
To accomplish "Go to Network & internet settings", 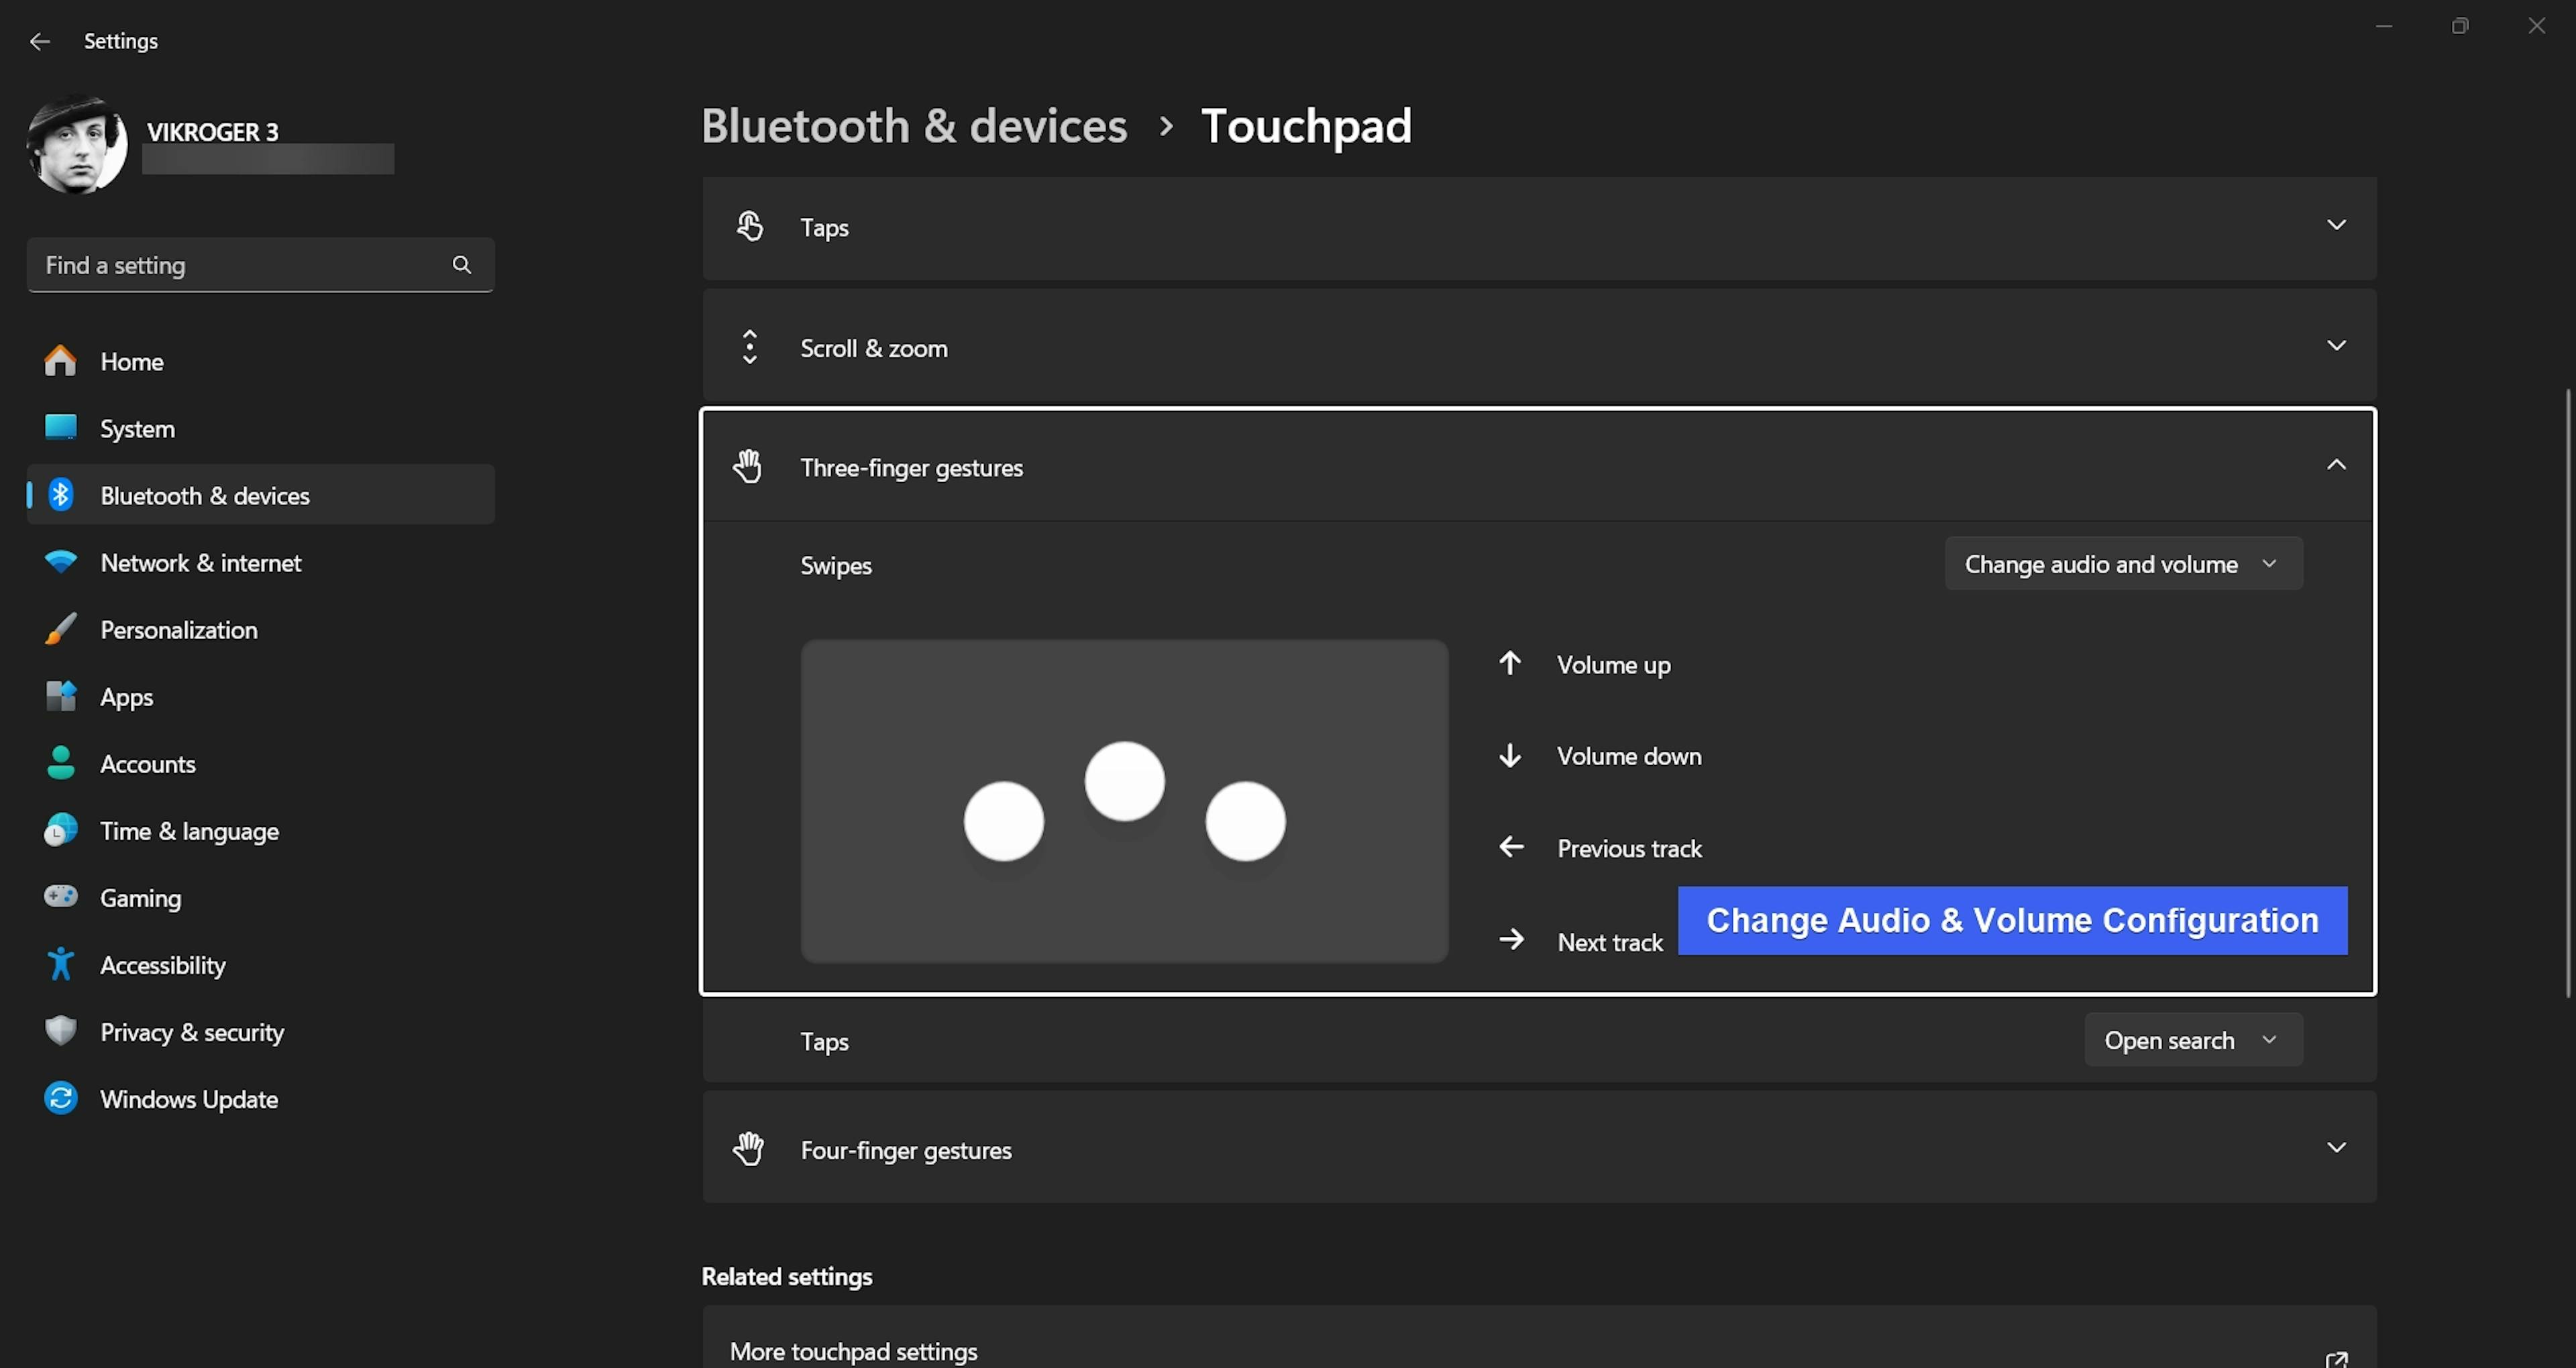I will coord(200,563).
